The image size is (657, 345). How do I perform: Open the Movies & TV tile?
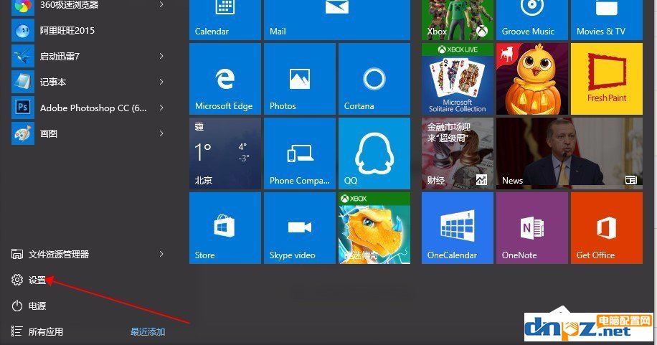click(x=607, y=19)
